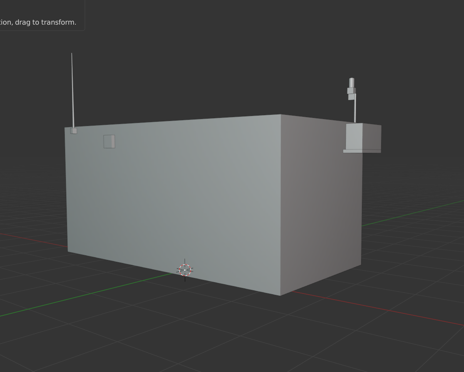Click the red axis line left of the box
Screen dimensions: 464x372
pyautogui.click(x=31, y=239)
